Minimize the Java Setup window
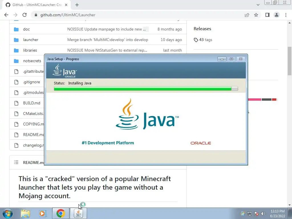 [222, 59]
